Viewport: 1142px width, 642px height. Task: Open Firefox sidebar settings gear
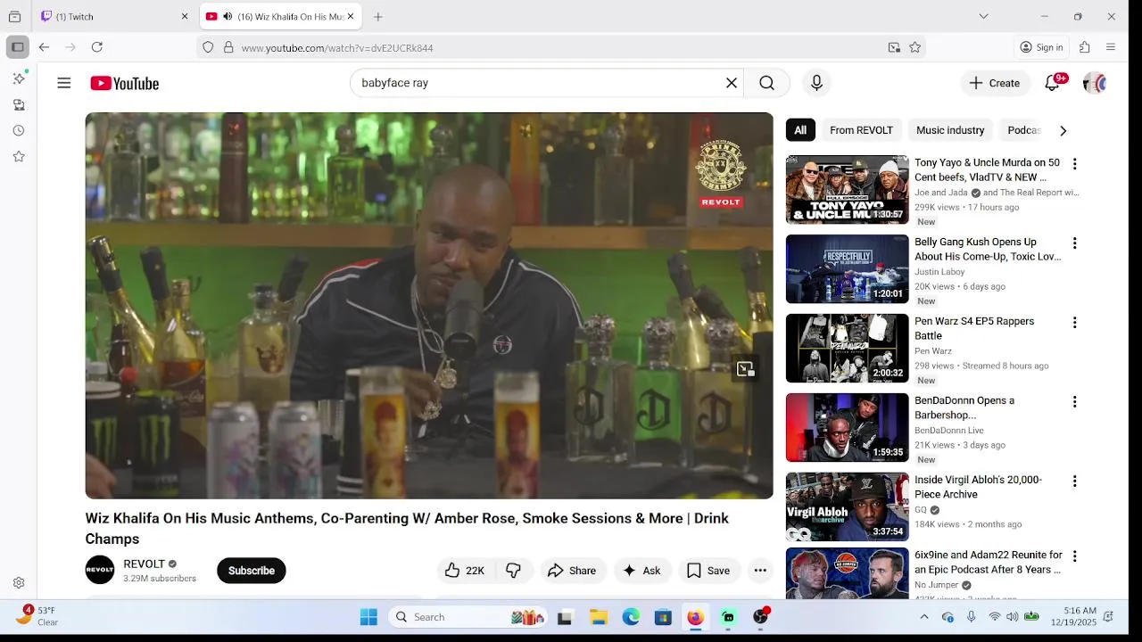tap(19, 583)
